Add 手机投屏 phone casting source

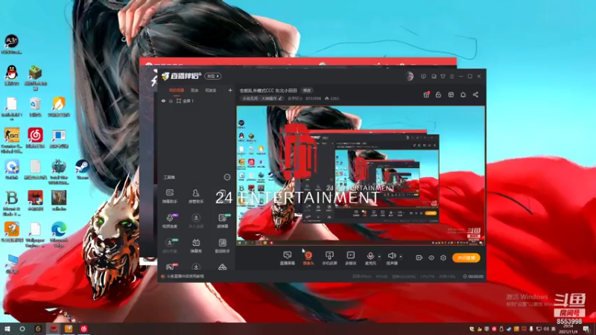click(329, 258)
